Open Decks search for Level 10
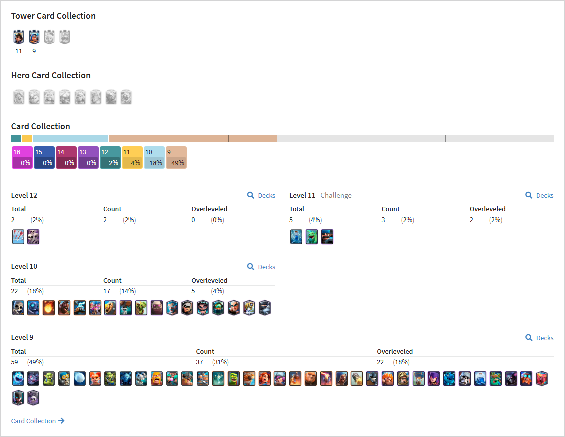The height and width of the screenshot is (437, 565). click(x=261, y=267)
